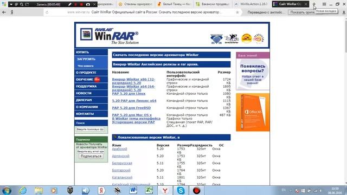
Task: Open the white Yandex Я taskbar icon
Action: [x=101, y=190]
